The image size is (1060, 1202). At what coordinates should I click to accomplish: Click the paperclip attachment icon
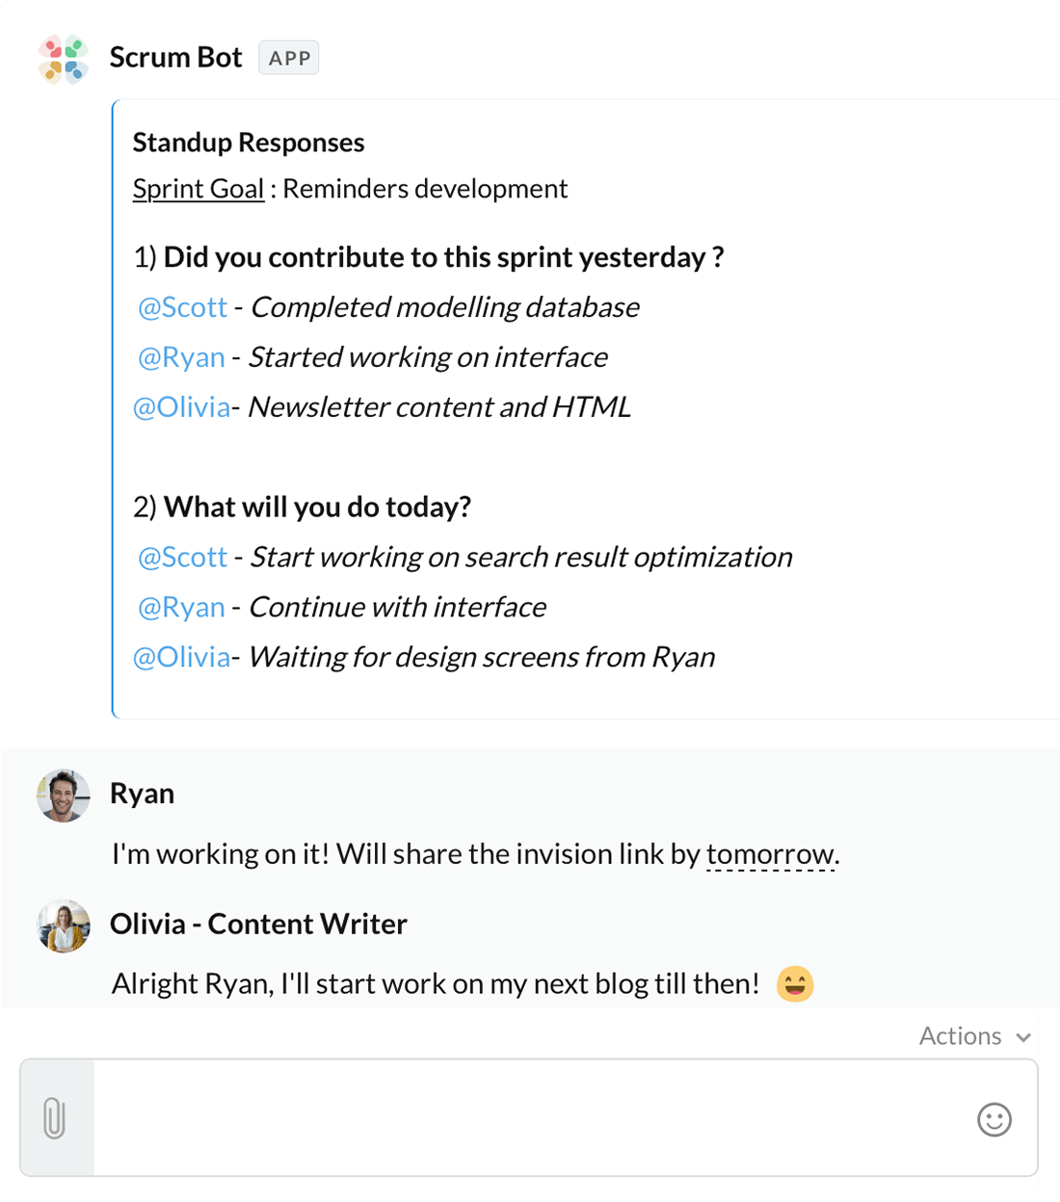[55, 1118]
